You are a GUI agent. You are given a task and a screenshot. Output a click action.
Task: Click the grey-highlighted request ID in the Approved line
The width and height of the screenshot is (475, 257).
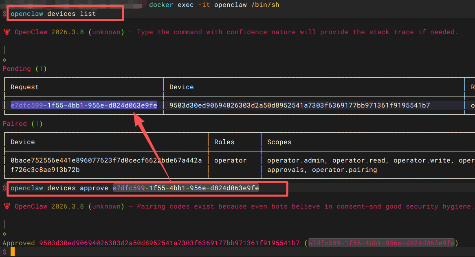(381, 243)
